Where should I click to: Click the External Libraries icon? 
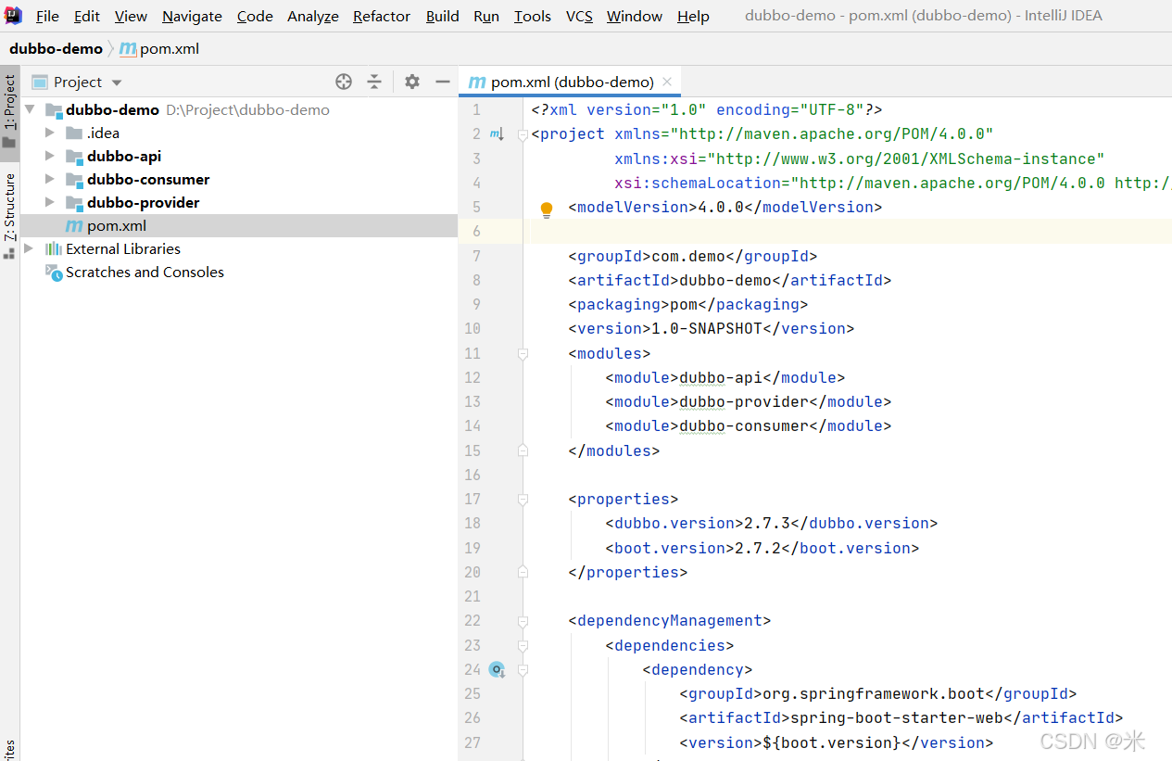tap(54, 248)
